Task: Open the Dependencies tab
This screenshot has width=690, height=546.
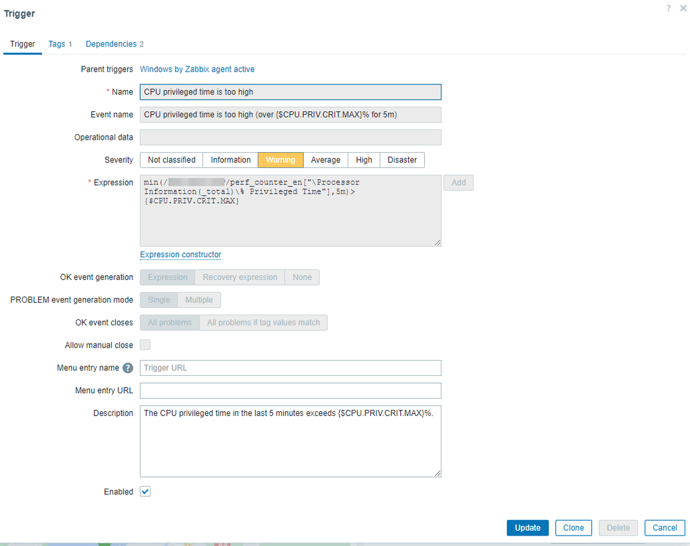Action: pyautogui.click(x=111, y=44)
